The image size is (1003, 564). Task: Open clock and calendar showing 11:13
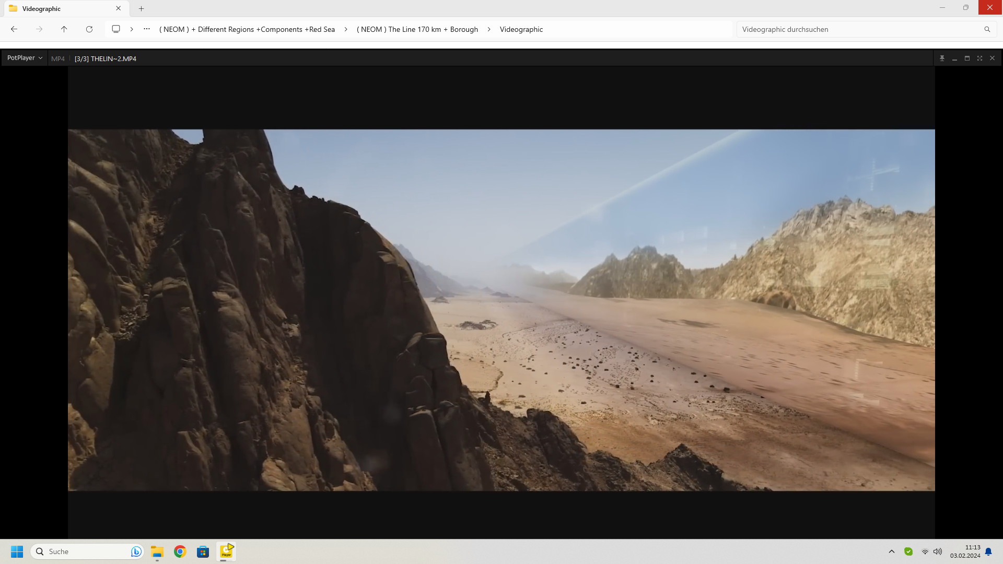pos(965,551)
